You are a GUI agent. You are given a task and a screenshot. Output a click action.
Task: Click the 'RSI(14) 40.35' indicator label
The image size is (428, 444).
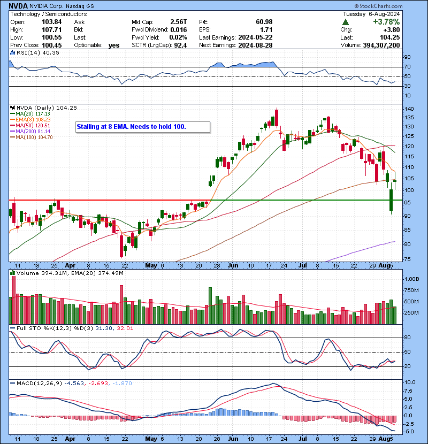coord(37,52)
